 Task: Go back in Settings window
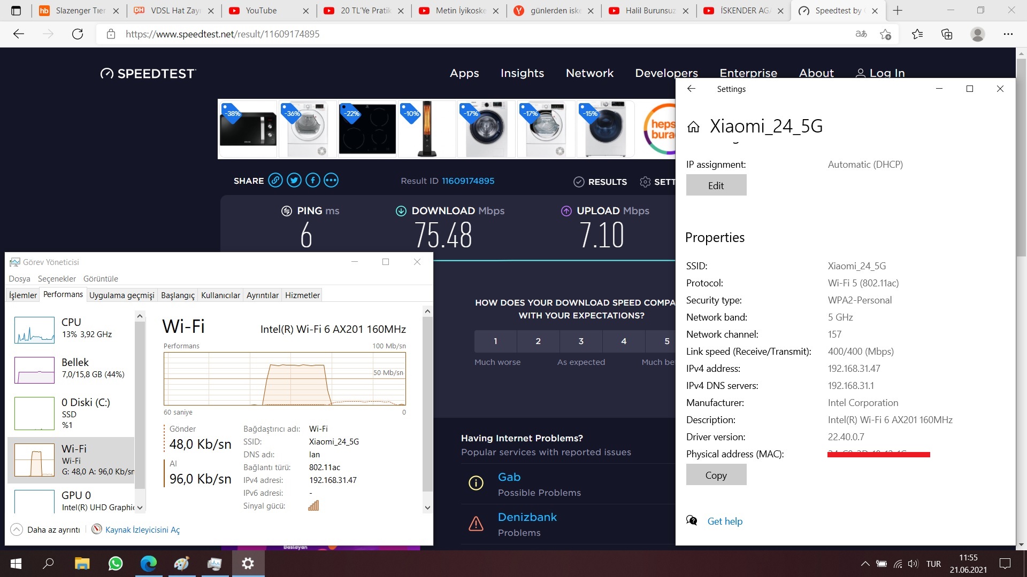691,89
